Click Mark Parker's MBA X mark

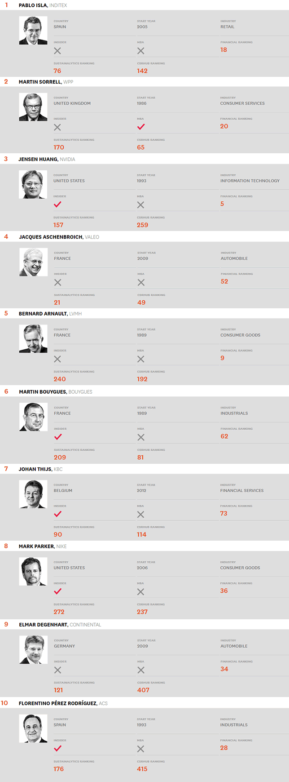tap(141, 591)
